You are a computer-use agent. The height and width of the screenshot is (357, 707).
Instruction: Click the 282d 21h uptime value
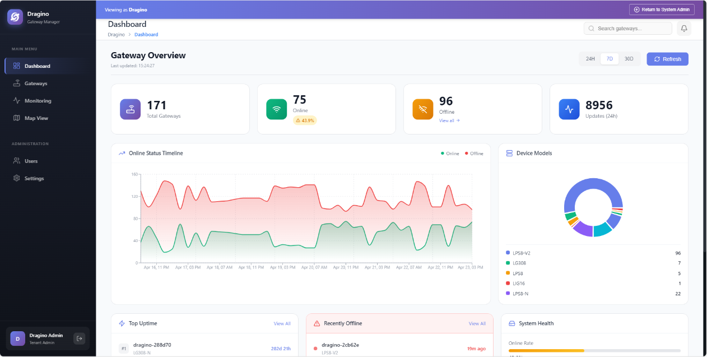[x=281, y=349]
